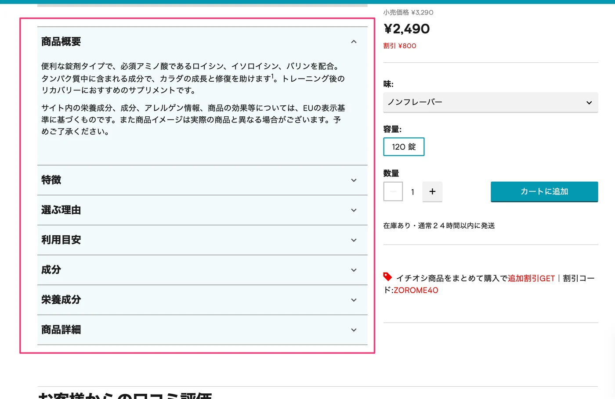Viewport: 615px width, 399px height.
Task: Click the product overview description paragraph
Action: [x=193, y=78]
